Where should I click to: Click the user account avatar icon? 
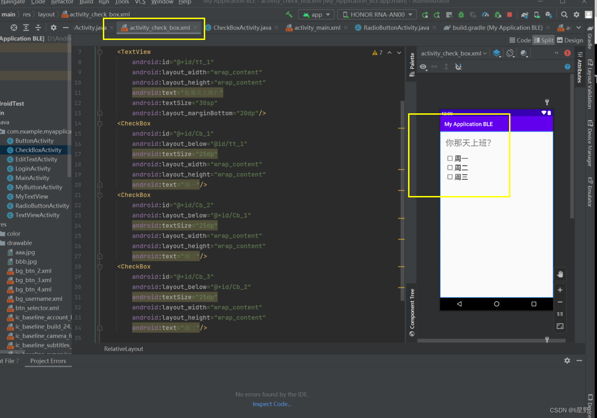[x=589, y=15]
